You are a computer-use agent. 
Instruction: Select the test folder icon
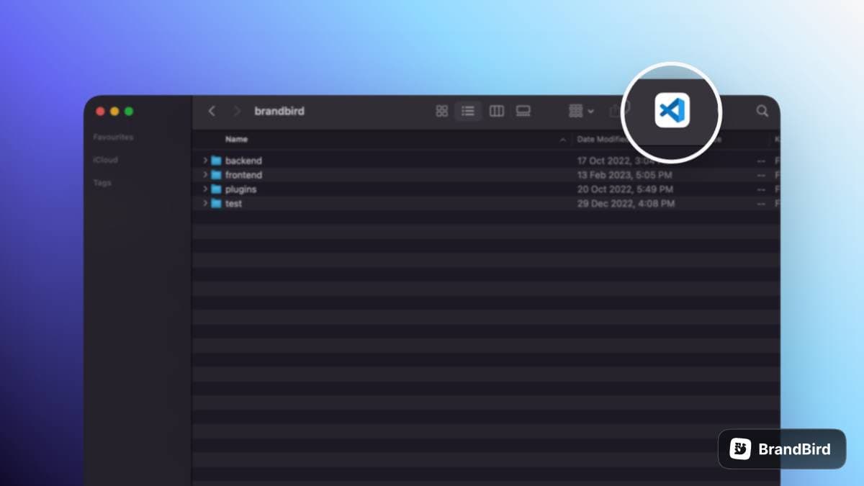pyautogui.click(x=216, y=204)
